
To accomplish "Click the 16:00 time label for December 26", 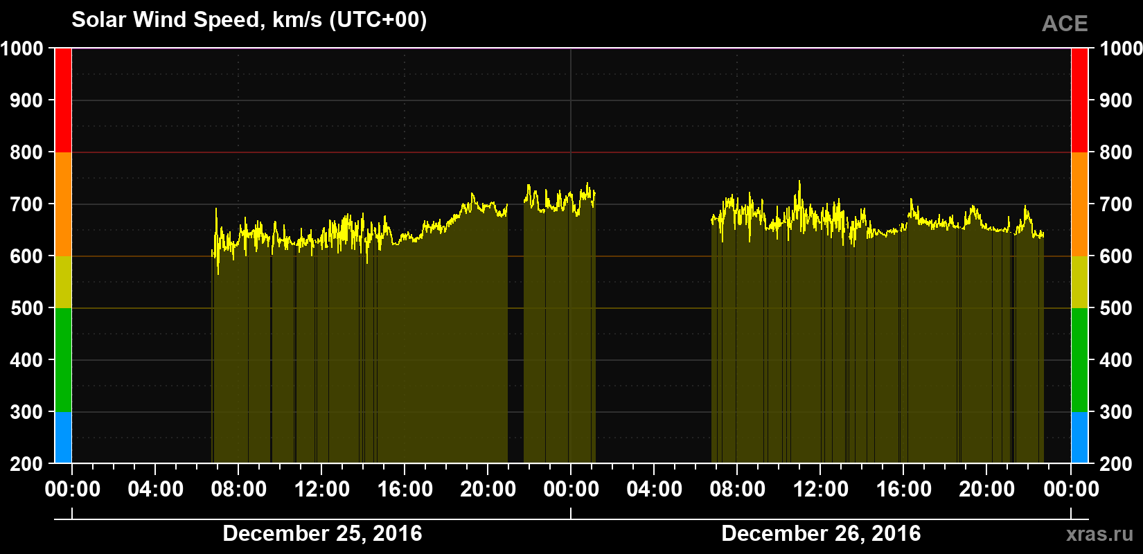I will click(x=904, y=490).
